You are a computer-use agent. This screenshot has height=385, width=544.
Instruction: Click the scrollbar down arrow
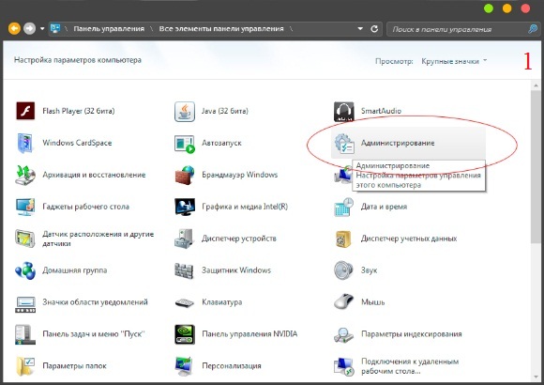pos(536,377)
